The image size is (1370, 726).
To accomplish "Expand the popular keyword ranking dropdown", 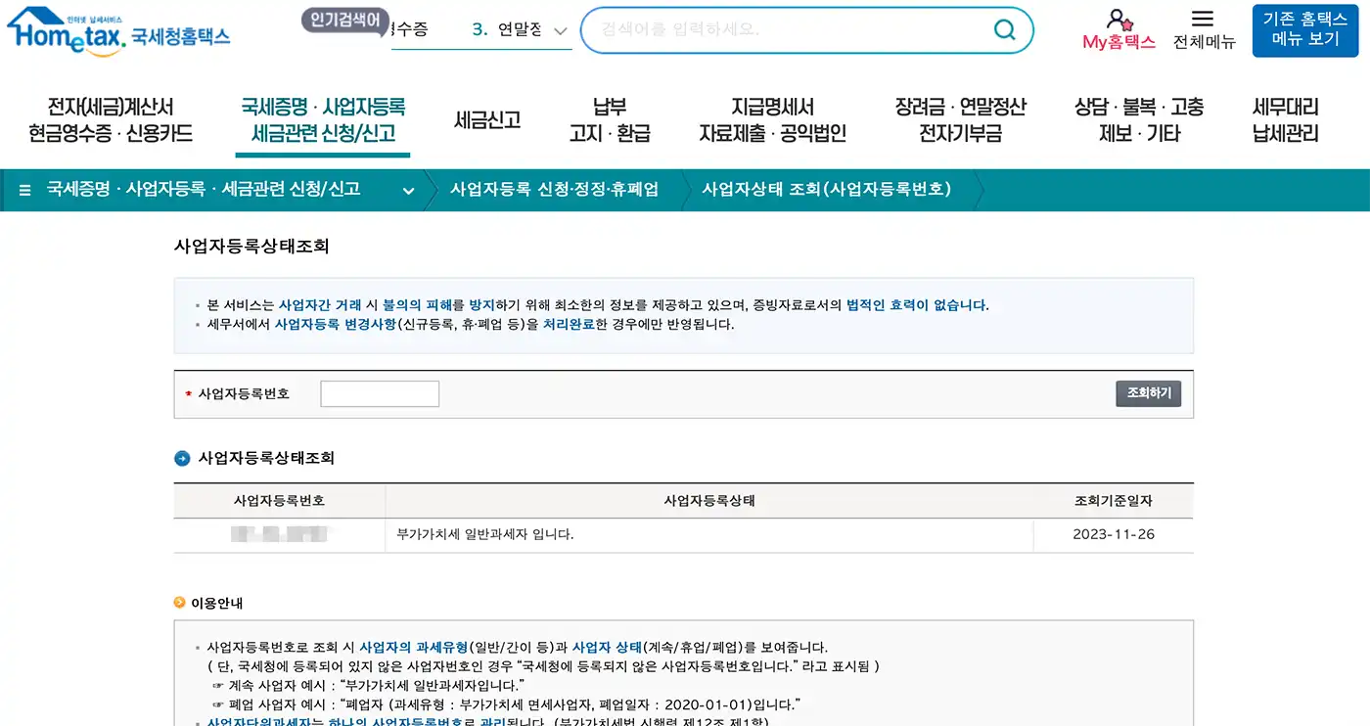I will pos(561,30).
